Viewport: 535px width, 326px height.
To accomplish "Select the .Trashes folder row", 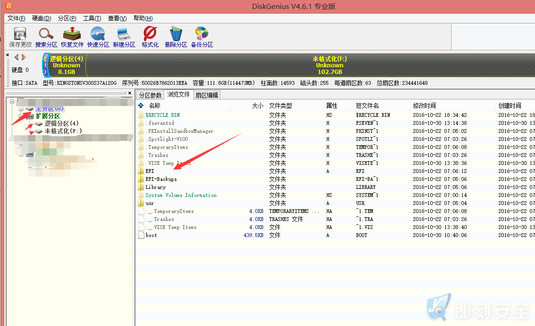I will (336, 155).
